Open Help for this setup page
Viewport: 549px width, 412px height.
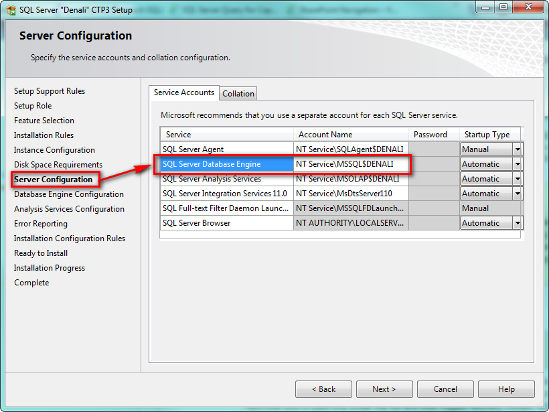(x=506, y=389)
